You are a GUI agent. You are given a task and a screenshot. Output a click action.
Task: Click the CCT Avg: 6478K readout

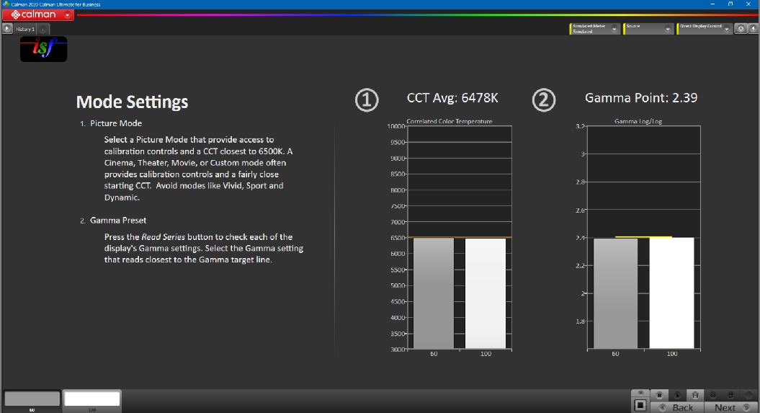tap(452, 98)
